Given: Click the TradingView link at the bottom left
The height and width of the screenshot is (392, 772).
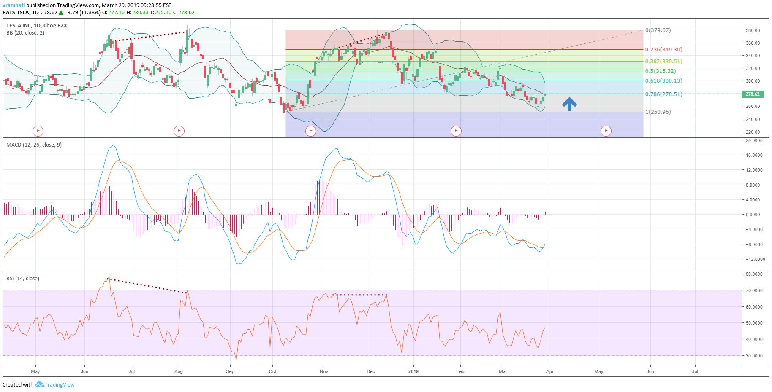Looking at the screenshot, I should 59,384.
